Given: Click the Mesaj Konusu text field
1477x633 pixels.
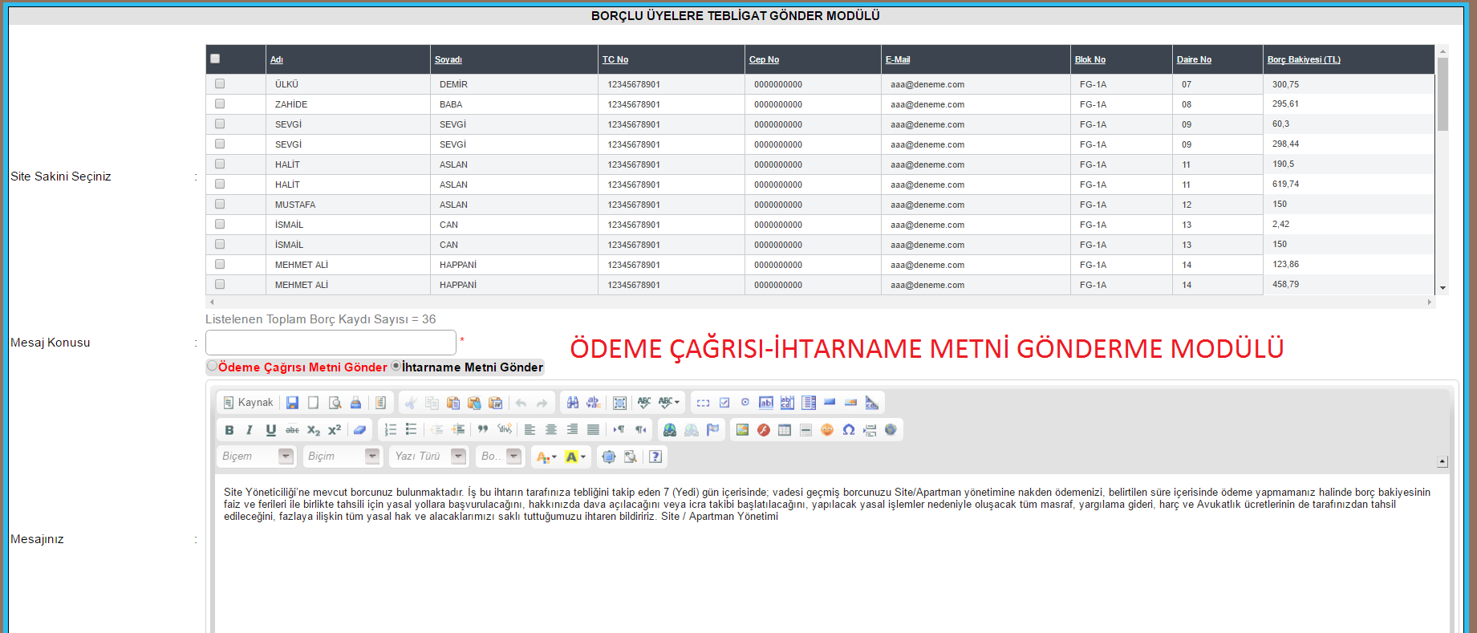Looking at the screenshot, I should [x=331, y=343].
